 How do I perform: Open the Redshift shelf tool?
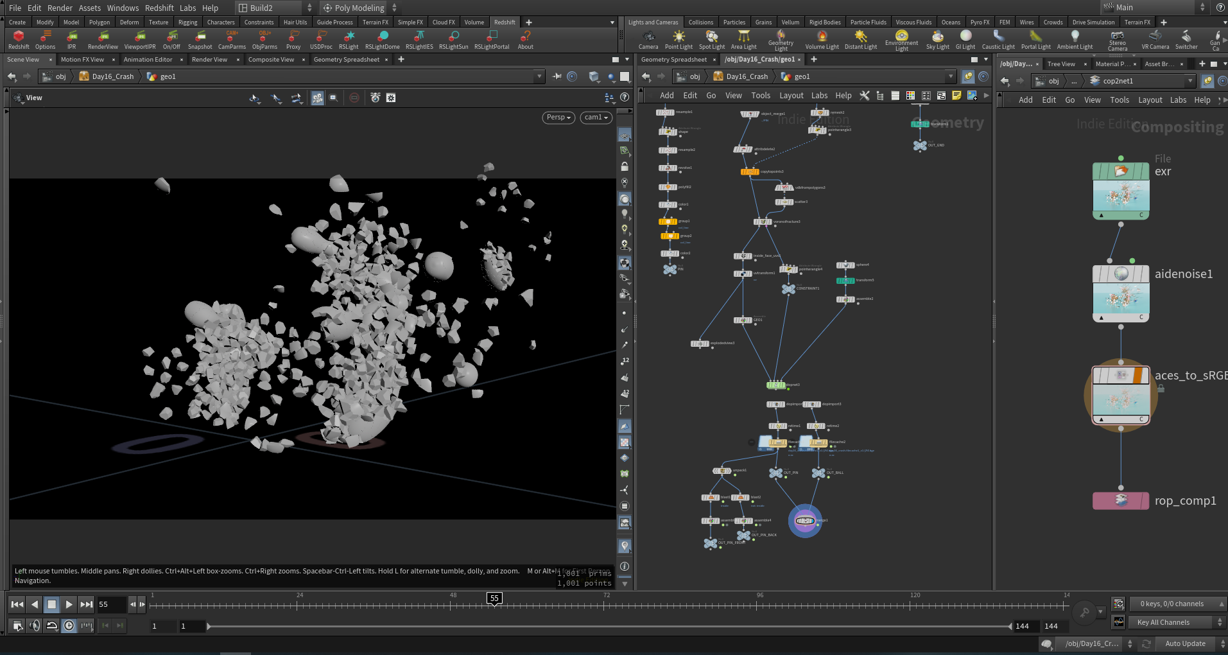click(x=19, y=40)
